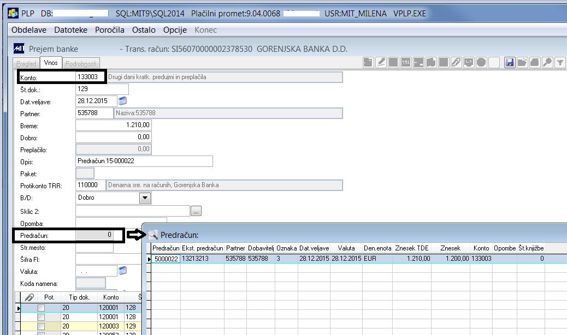This screenshot has height=335, width=567.
Task: Click the Predračun field showing 0
Action: click(x=94, y=235)
